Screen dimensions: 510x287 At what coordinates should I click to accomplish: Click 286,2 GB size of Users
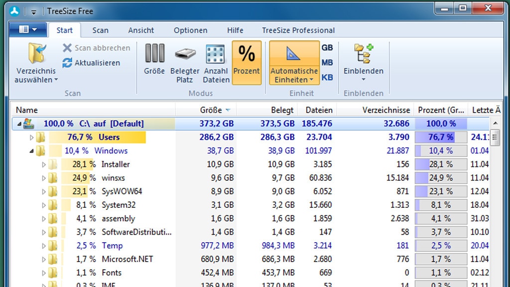pyautogui.click(x=216, y=138)
